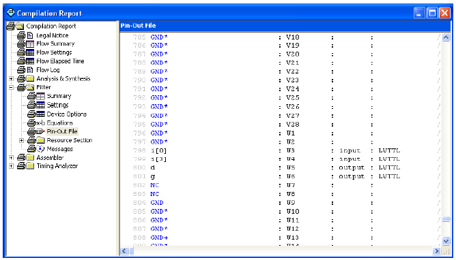
Task: Click the Fitter Summary table icon
Action: pyautogui.click(x=41, y=96)
